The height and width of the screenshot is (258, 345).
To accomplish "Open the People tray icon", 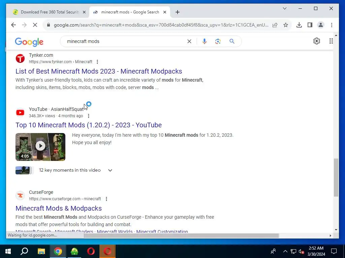I will [273, 251].
